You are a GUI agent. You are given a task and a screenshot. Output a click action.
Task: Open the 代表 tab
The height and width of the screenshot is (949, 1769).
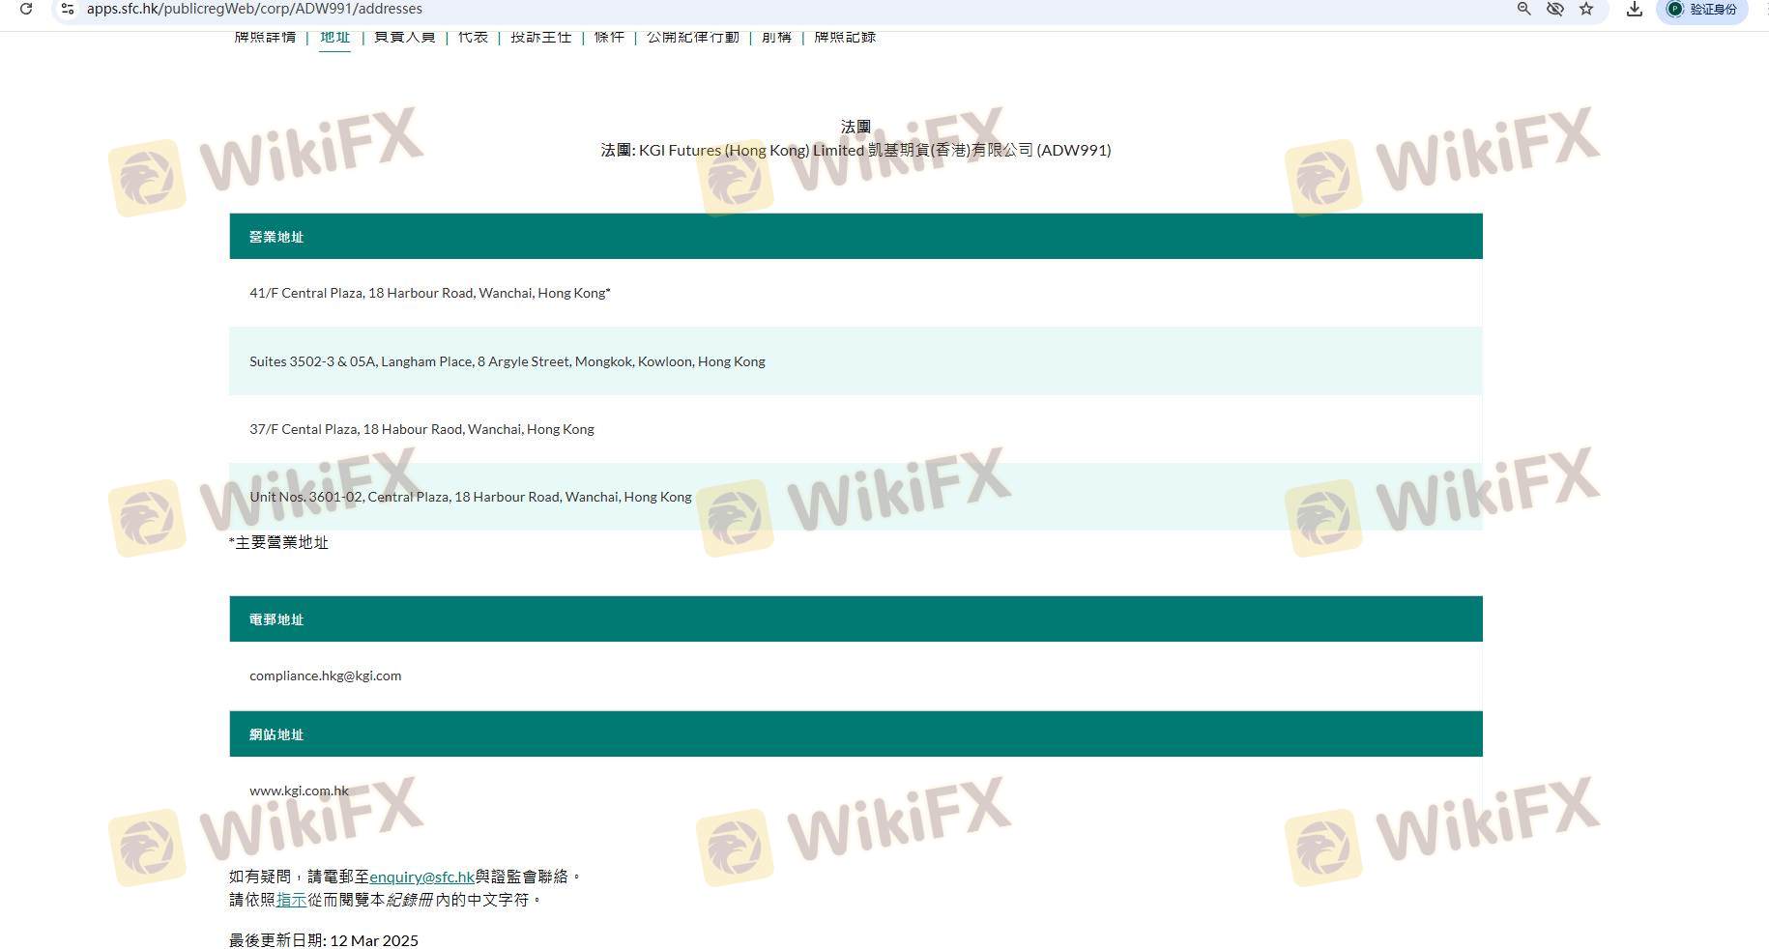pyautogui.click(x=473, y=37)
